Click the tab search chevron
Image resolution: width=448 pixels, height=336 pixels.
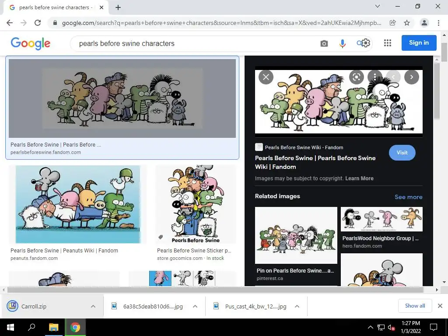(x=378, y=6)
